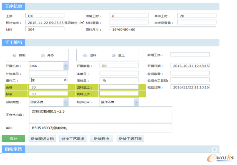Viewport: 237px width, 165px height.
Task: Click the 自动采集 section header
Action: tap(13, 149)
